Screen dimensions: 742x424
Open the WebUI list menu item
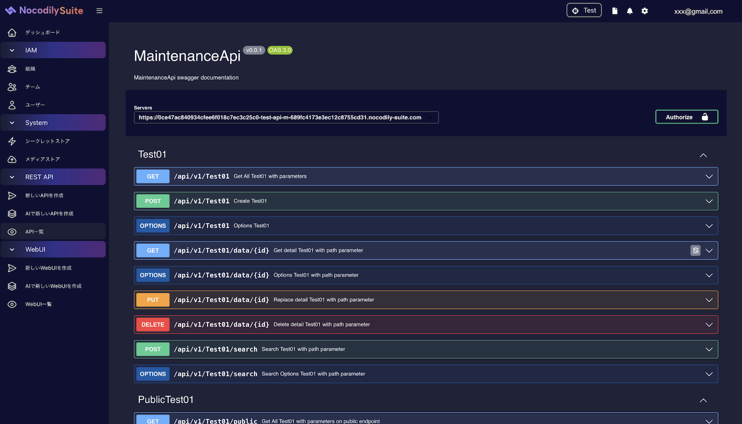coord(38,304)
